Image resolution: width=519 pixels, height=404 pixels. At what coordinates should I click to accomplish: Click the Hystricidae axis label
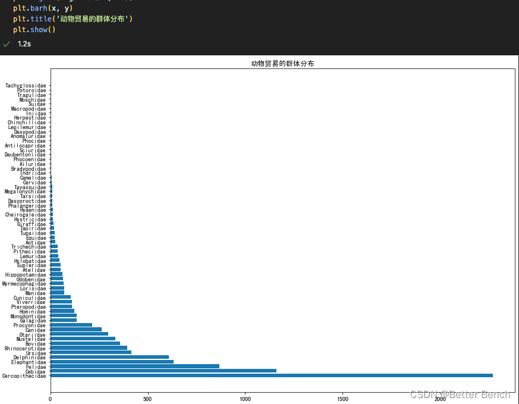(x=30, y=220)
